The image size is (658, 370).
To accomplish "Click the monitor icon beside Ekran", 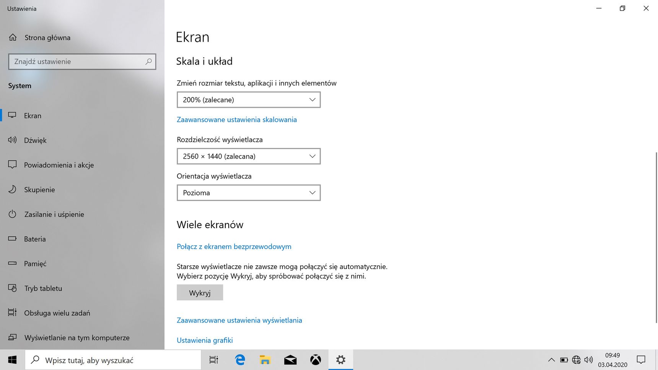I will click(x=12, y=115).
